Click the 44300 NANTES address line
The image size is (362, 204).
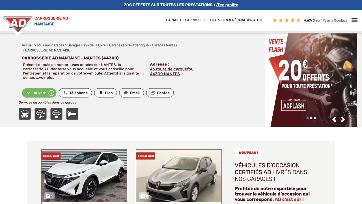point(165,74)
